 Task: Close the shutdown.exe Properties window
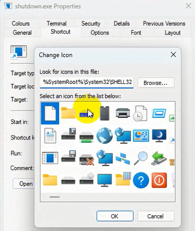(189, 6)
